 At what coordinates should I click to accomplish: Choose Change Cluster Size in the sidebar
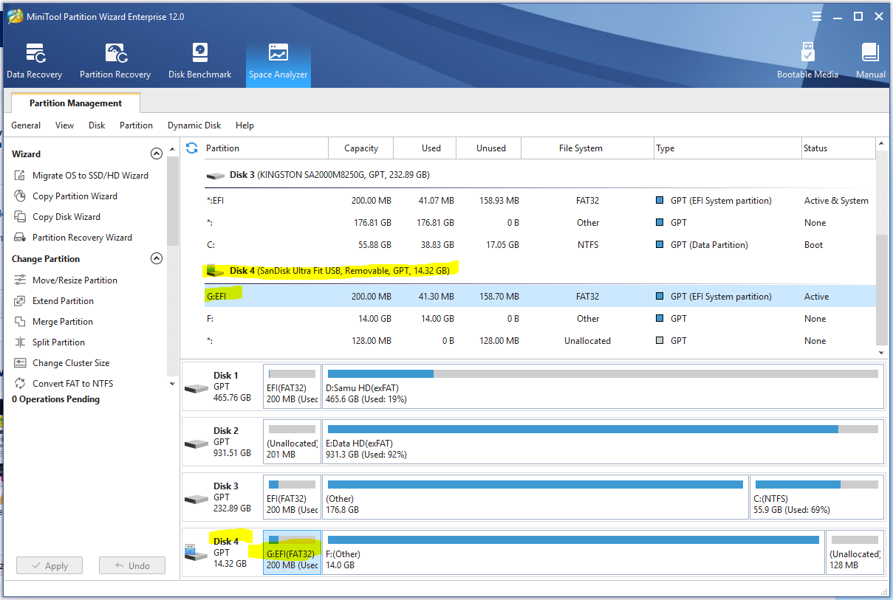tap(61, 363)
